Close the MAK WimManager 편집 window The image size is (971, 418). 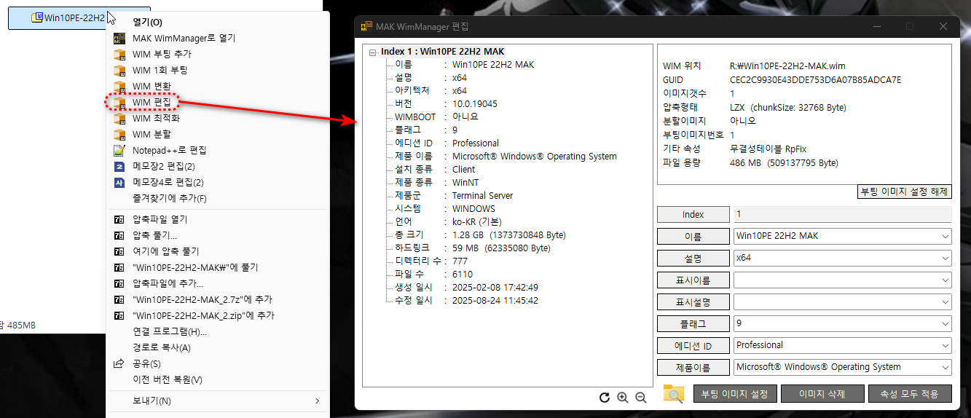tap(943, 26)
